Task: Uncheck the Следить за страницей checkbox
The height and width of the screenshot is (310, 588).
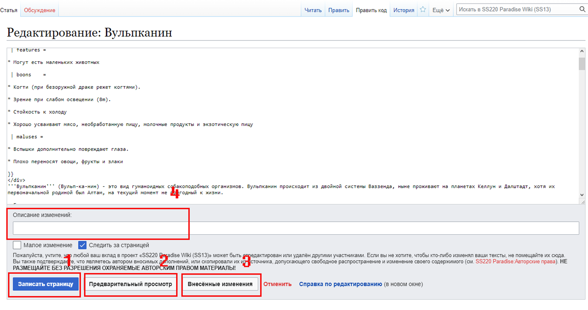Action: point(82,245)
